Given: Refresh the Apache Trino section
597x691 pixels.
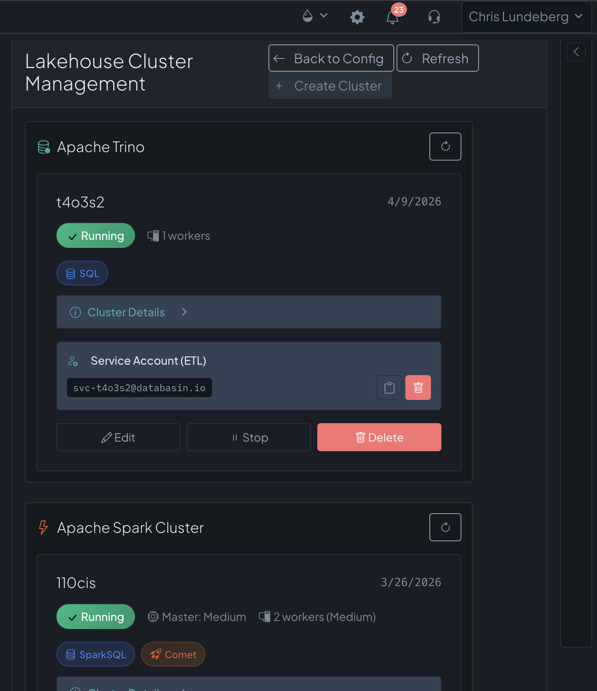Looking at the screenshot, I should tap(445, 147).
